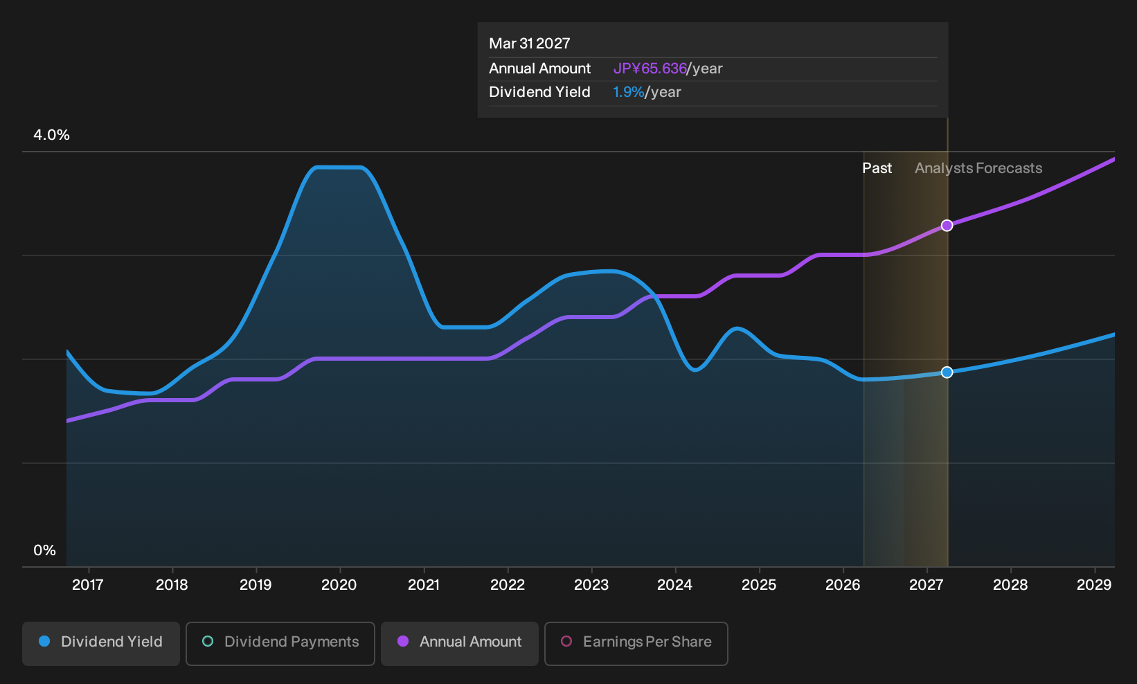Click the purple Annual Amount legend dot
Viewport: 1137px width, 684px height.
(403, 641)
